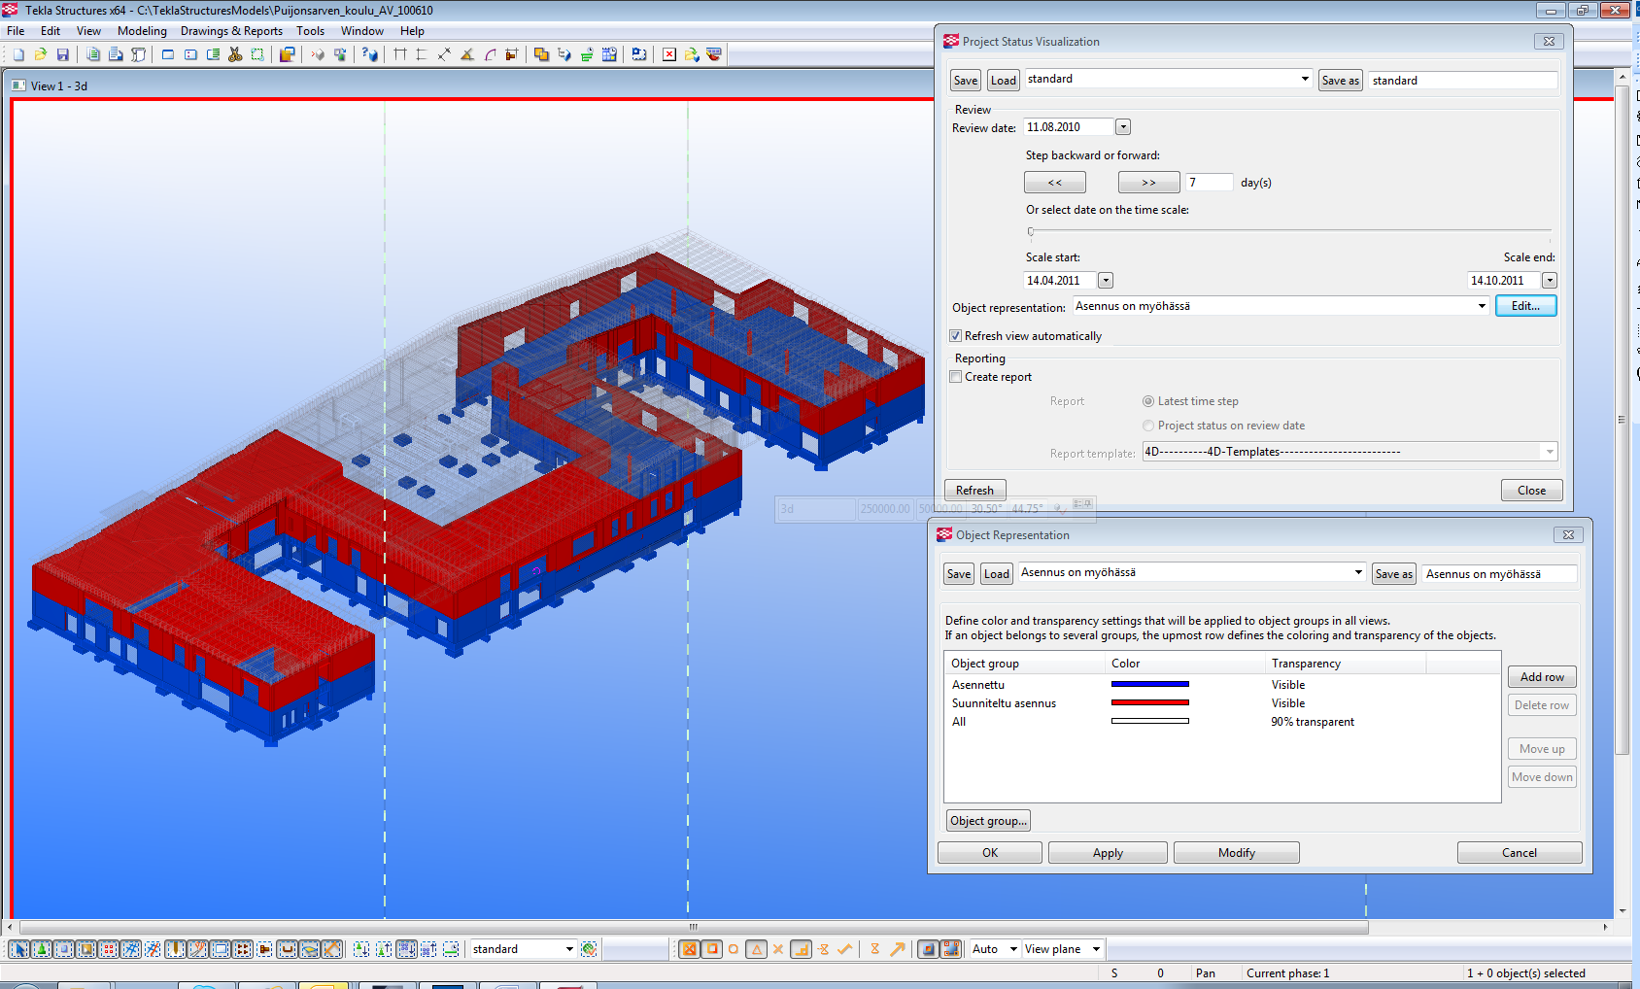Toggle Snap to nearest point checkmark icon
Image resolution: width=1640 pixels, height=989 pixels.
(844, 949)
